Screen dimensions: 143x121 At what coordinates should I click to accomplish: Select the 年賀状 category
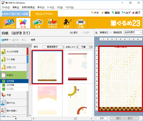[x=13, y=75]
